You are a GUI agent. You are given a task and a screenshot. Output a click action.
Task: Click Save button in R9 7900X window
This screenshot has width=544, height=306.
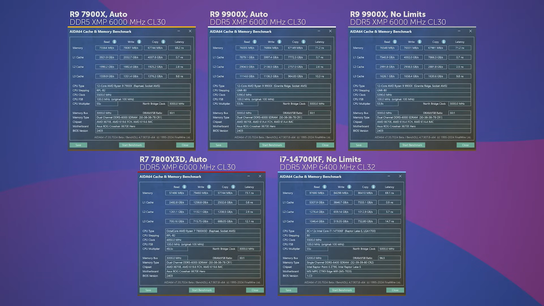coord(78,145)
